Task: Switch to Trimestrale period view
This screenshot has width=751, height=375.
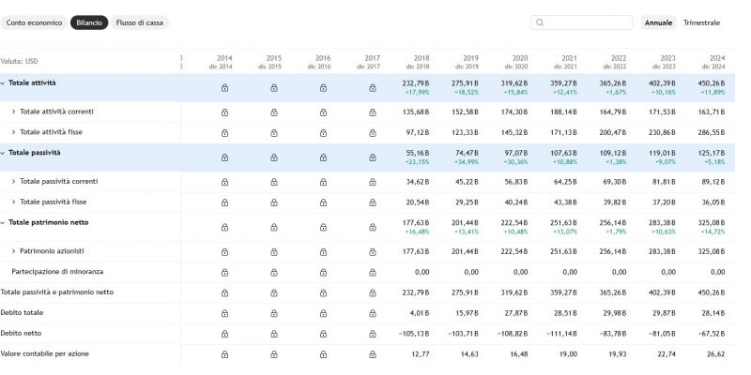Action: point(701,22)
